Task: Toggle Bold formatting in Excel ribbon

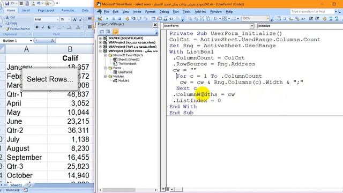Action: (37, 27)
